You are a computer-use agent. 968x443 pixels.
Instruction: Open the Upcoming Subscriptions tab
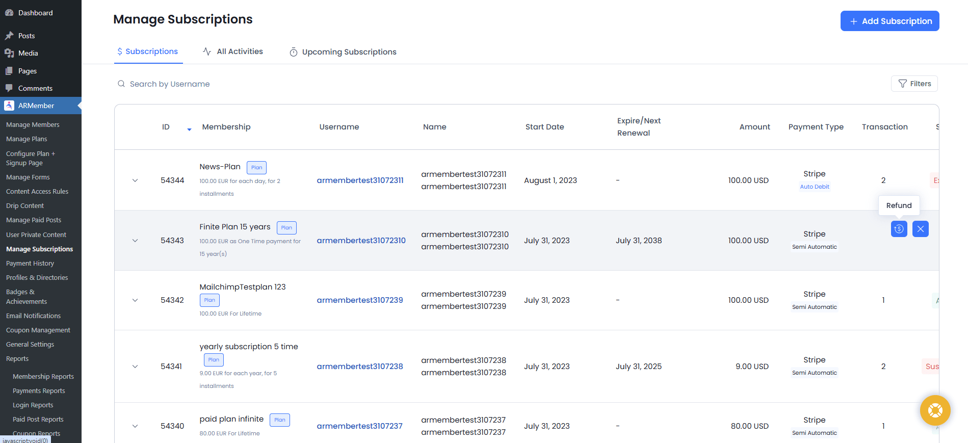343,52
